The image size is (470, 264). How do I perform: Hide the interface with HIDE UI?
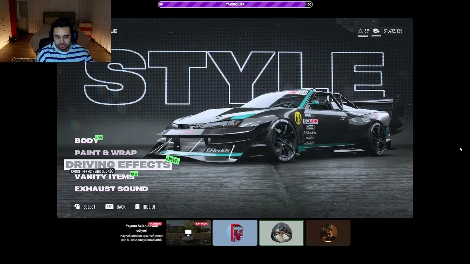[x=149, y=207]
